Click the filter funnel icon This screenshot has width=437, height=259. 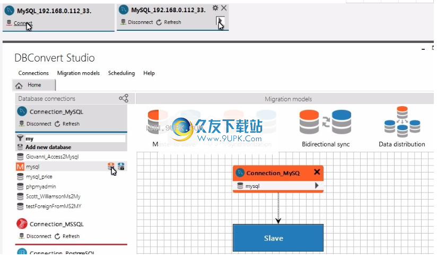20,138
